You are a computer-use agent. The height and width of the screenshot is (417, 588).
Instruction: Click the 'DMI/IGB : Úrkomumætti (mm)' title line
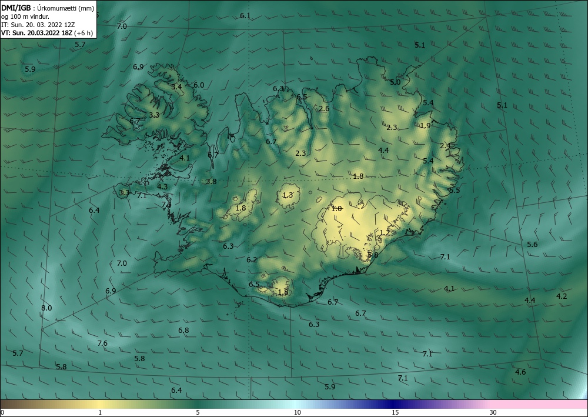[x=47, y=9]
